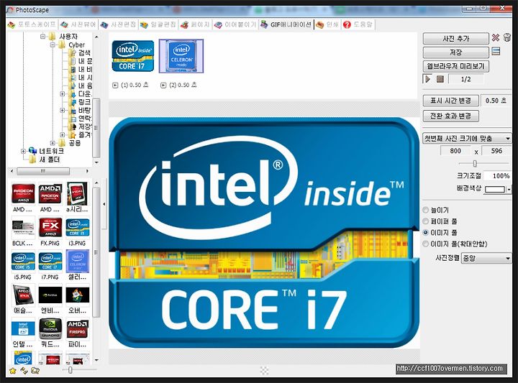Select the 페이퍼 풀 radio option

pyautogui.click(x=440, y=221)
